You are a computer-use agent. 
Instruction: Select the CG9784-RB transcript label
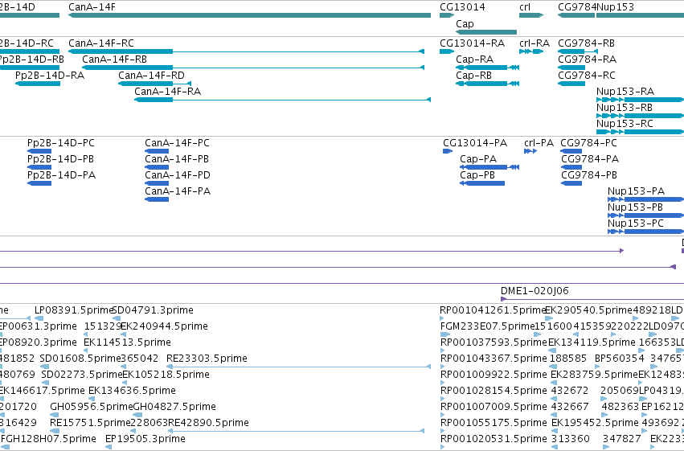pos(586,43)
